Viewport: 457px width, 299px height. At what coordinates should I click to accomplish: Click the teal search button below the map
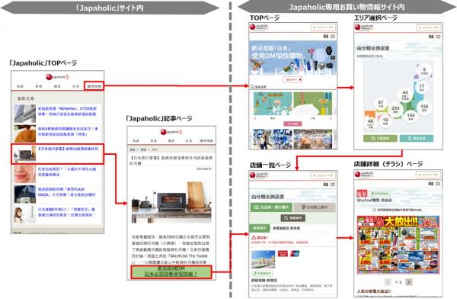(416, 138)
